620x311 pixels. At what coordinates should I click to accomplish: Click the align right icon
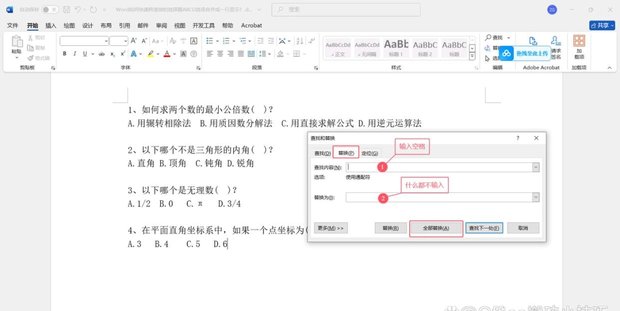click(231, 54)
